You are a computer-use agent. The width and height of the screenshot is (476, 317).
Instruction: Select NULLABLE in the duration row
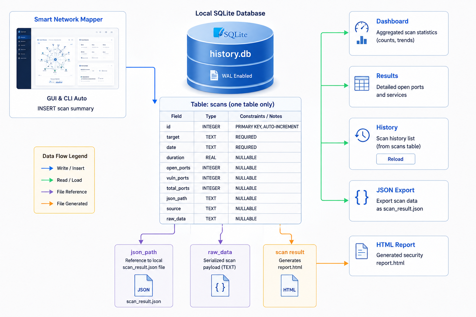coord(246,158)
